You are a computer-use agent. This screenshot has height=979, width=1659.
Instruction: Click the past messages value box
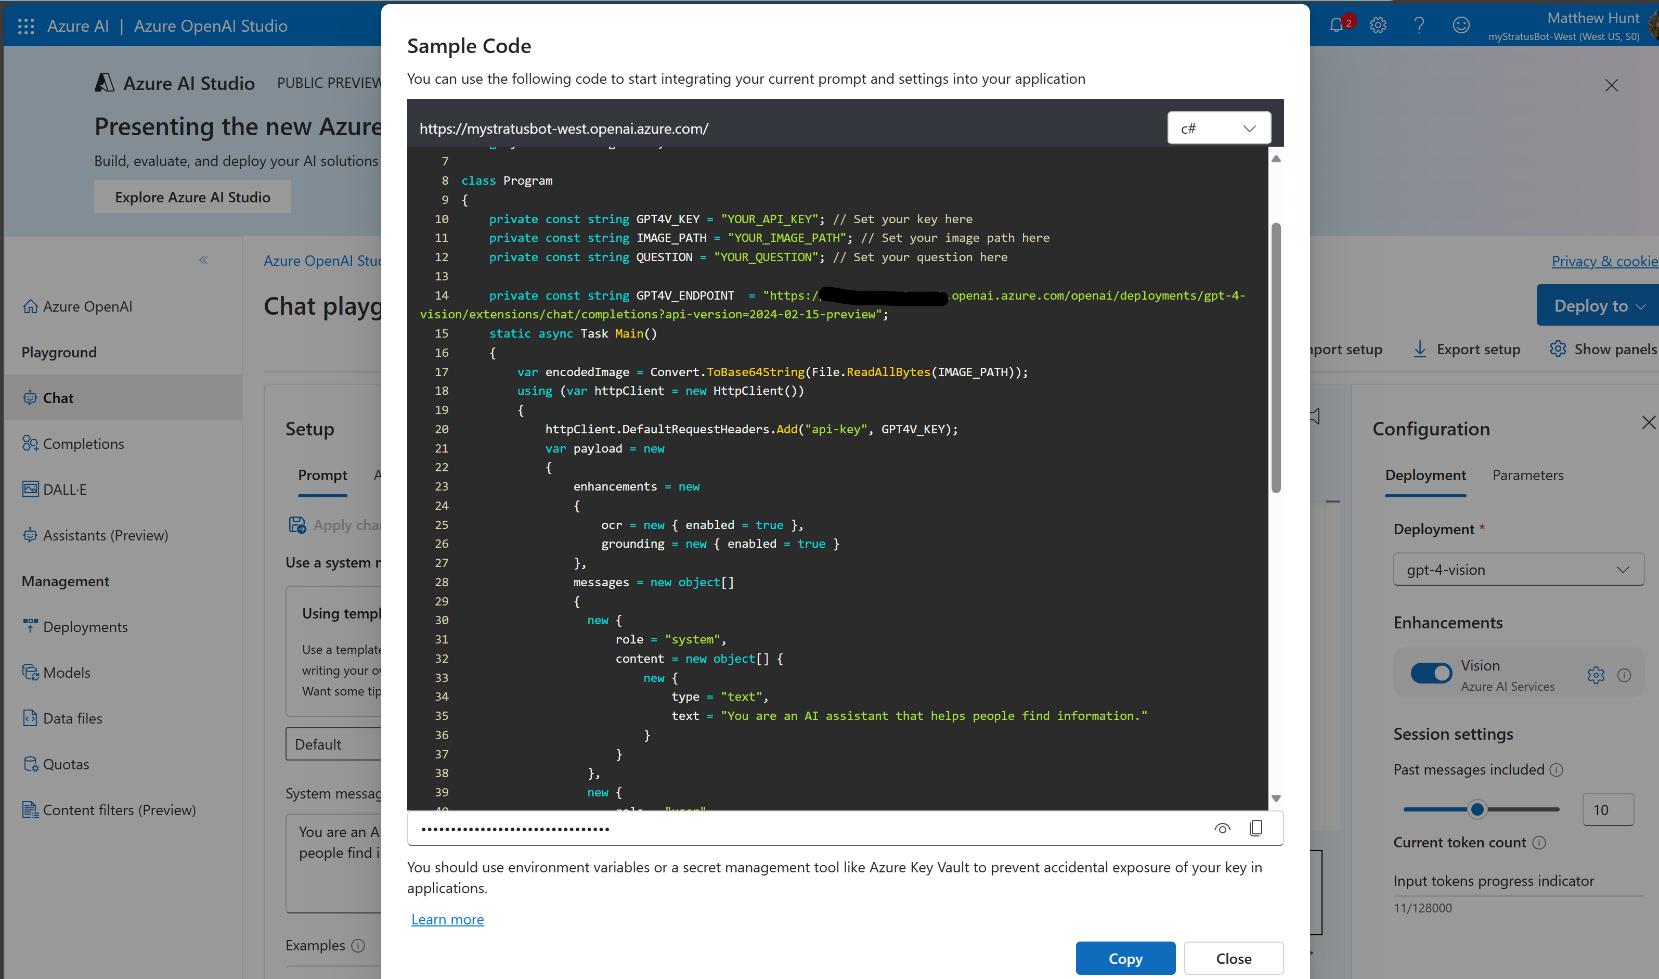(1608, 809)
